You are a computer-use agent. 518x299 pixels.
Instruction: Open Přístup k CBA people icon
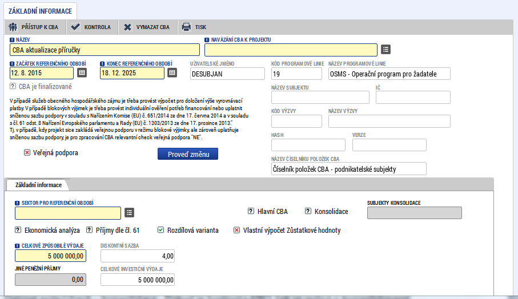13,27
